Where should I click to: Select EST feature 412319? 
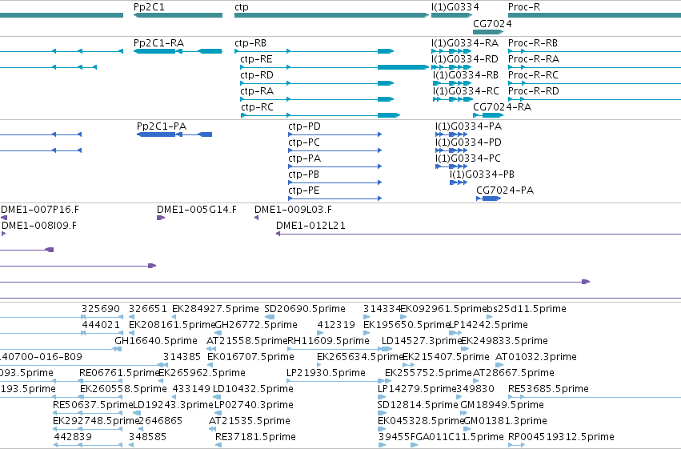336,325
